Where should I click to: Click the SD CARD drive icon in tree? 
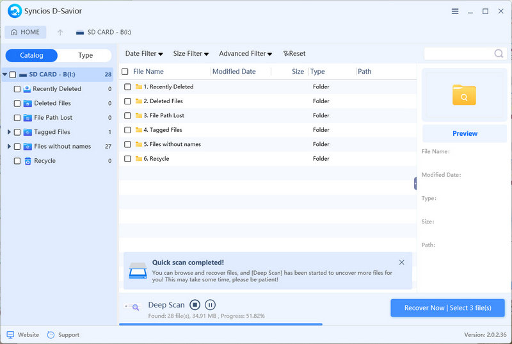tap(23, 75)
